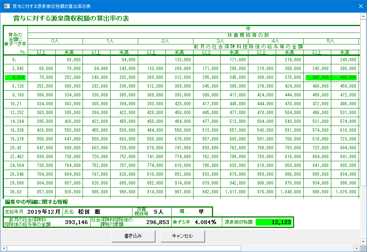Click horizontal scrollbar left arrow
367x252 pixels.
coord(4,248)
